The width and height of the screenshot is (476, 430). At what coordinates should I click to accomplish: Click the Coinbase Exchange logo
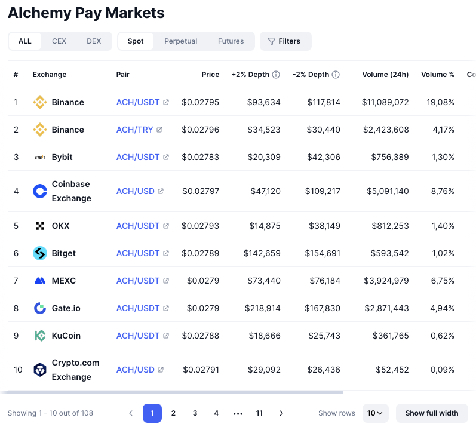pyautogui.click(x=40, y=191)
